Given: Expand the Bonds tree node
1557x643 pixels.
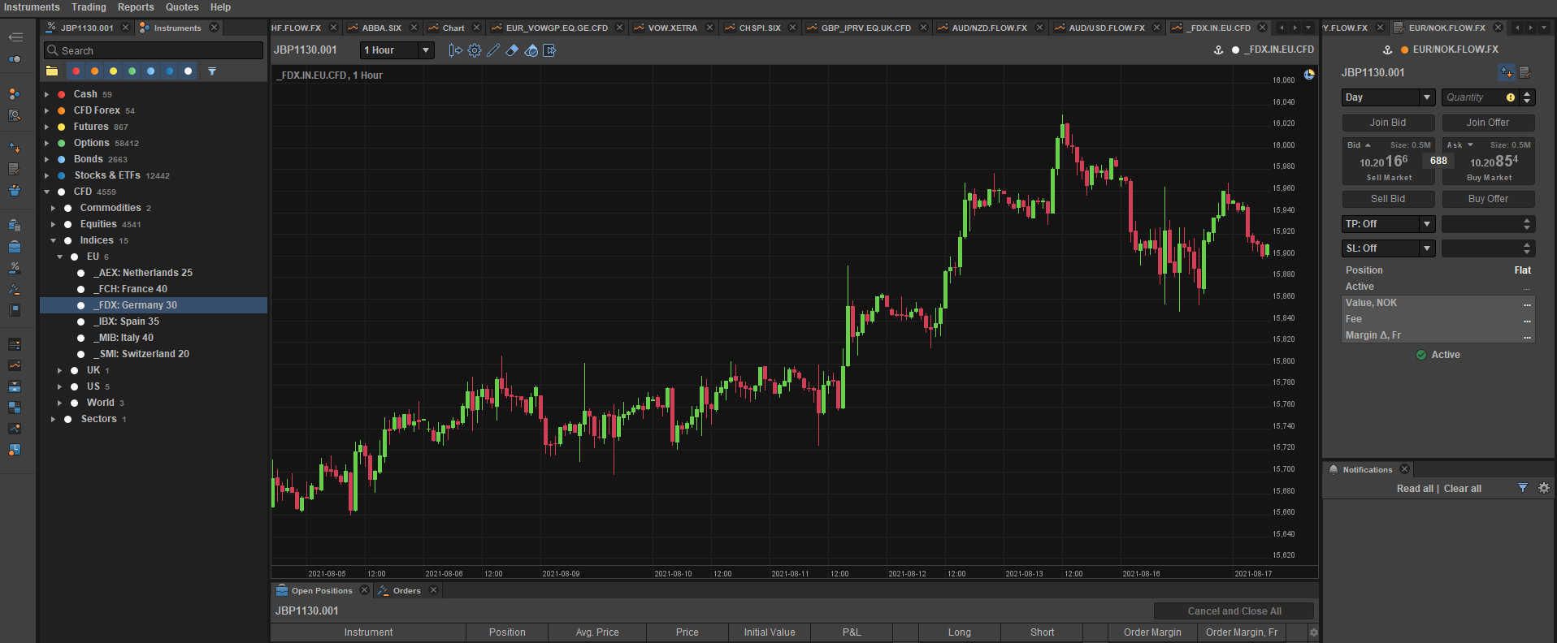Looking at the screenshot, I should coord(46,159).
